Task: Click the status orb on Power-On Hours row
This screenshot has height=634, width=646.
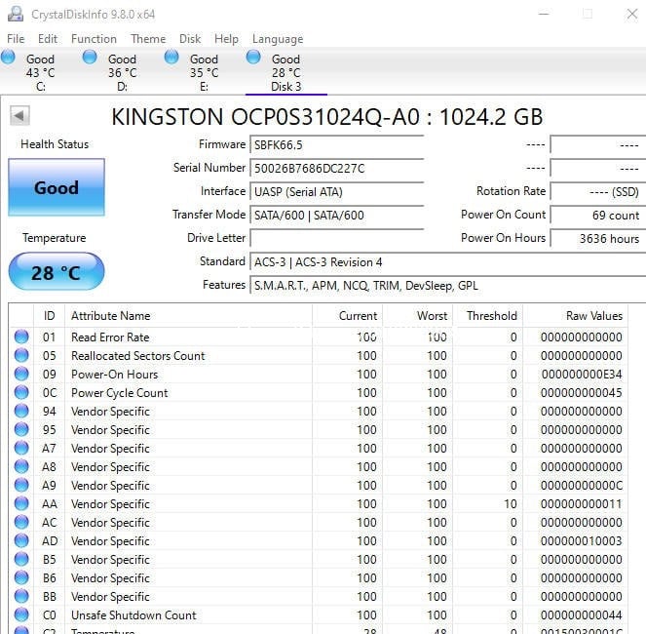Action: click(21, 374)
